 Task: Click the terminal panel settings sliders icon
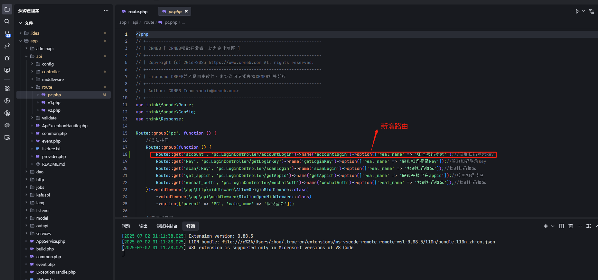(x=589, y=226)
